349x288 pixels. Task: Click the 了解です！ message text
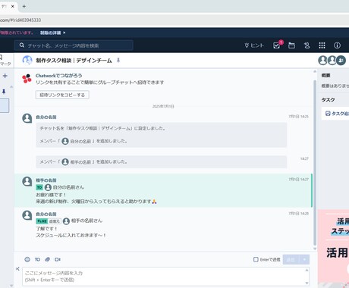47,229
